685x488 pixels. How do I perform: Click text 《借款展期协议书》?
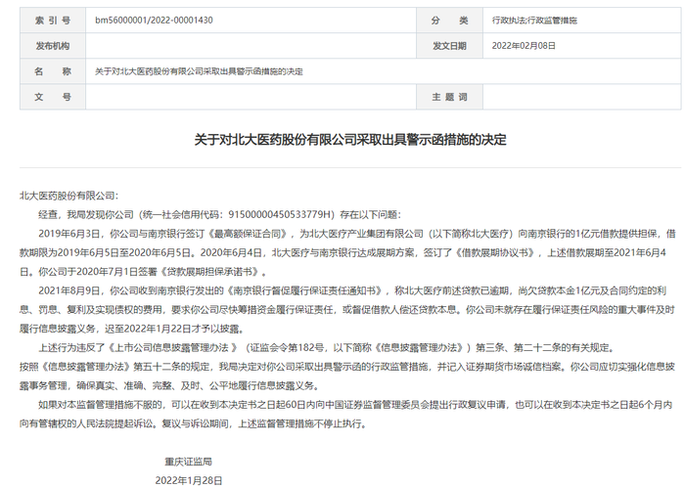coord(495,252)
